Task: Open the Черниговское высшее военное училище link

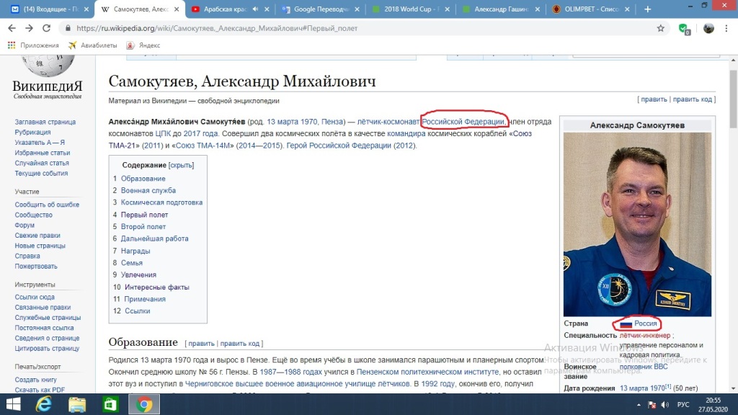Action: point(298,383)
